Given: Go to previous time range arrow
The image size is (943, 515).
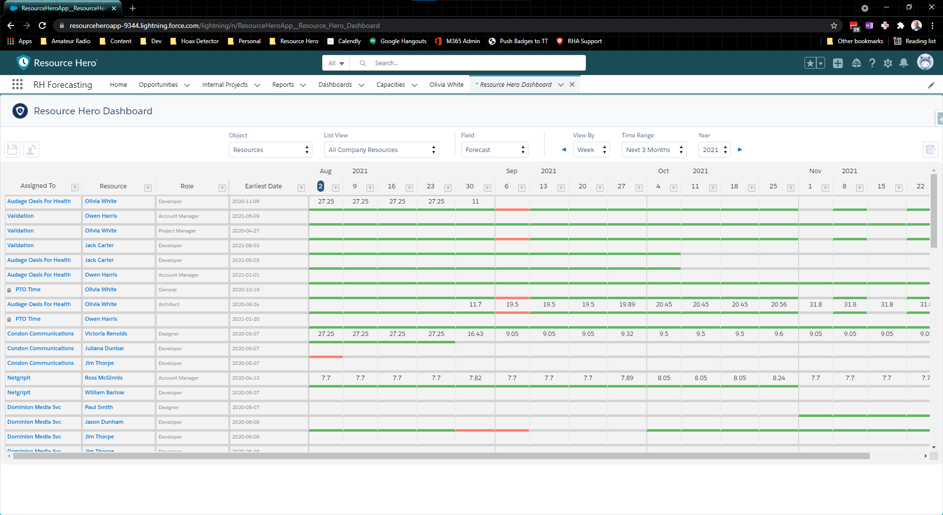Looking at the screenshot, I should [564, 150].
